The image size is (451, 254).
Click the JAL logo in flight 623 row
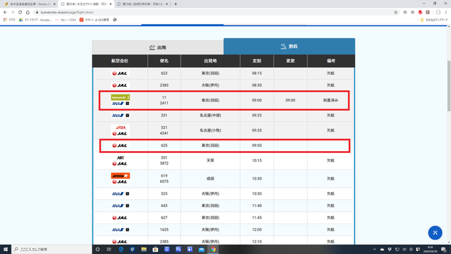(x=120, y=73)
